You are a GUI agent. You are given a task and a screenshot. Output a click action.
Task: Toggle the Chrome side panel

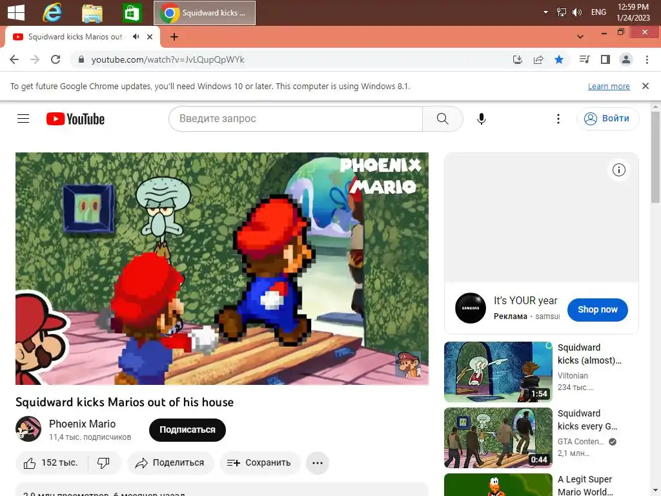click(x=605, y=59)
